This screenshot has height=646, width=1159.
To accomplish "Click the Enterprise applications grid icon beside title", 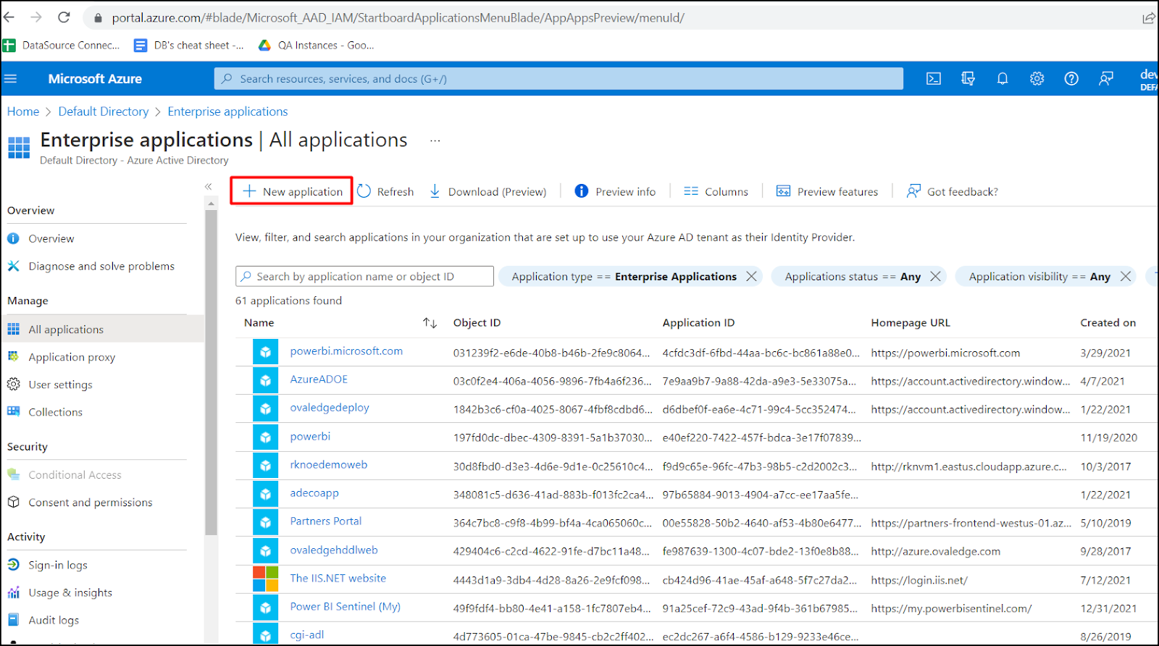I will (19, 147).
